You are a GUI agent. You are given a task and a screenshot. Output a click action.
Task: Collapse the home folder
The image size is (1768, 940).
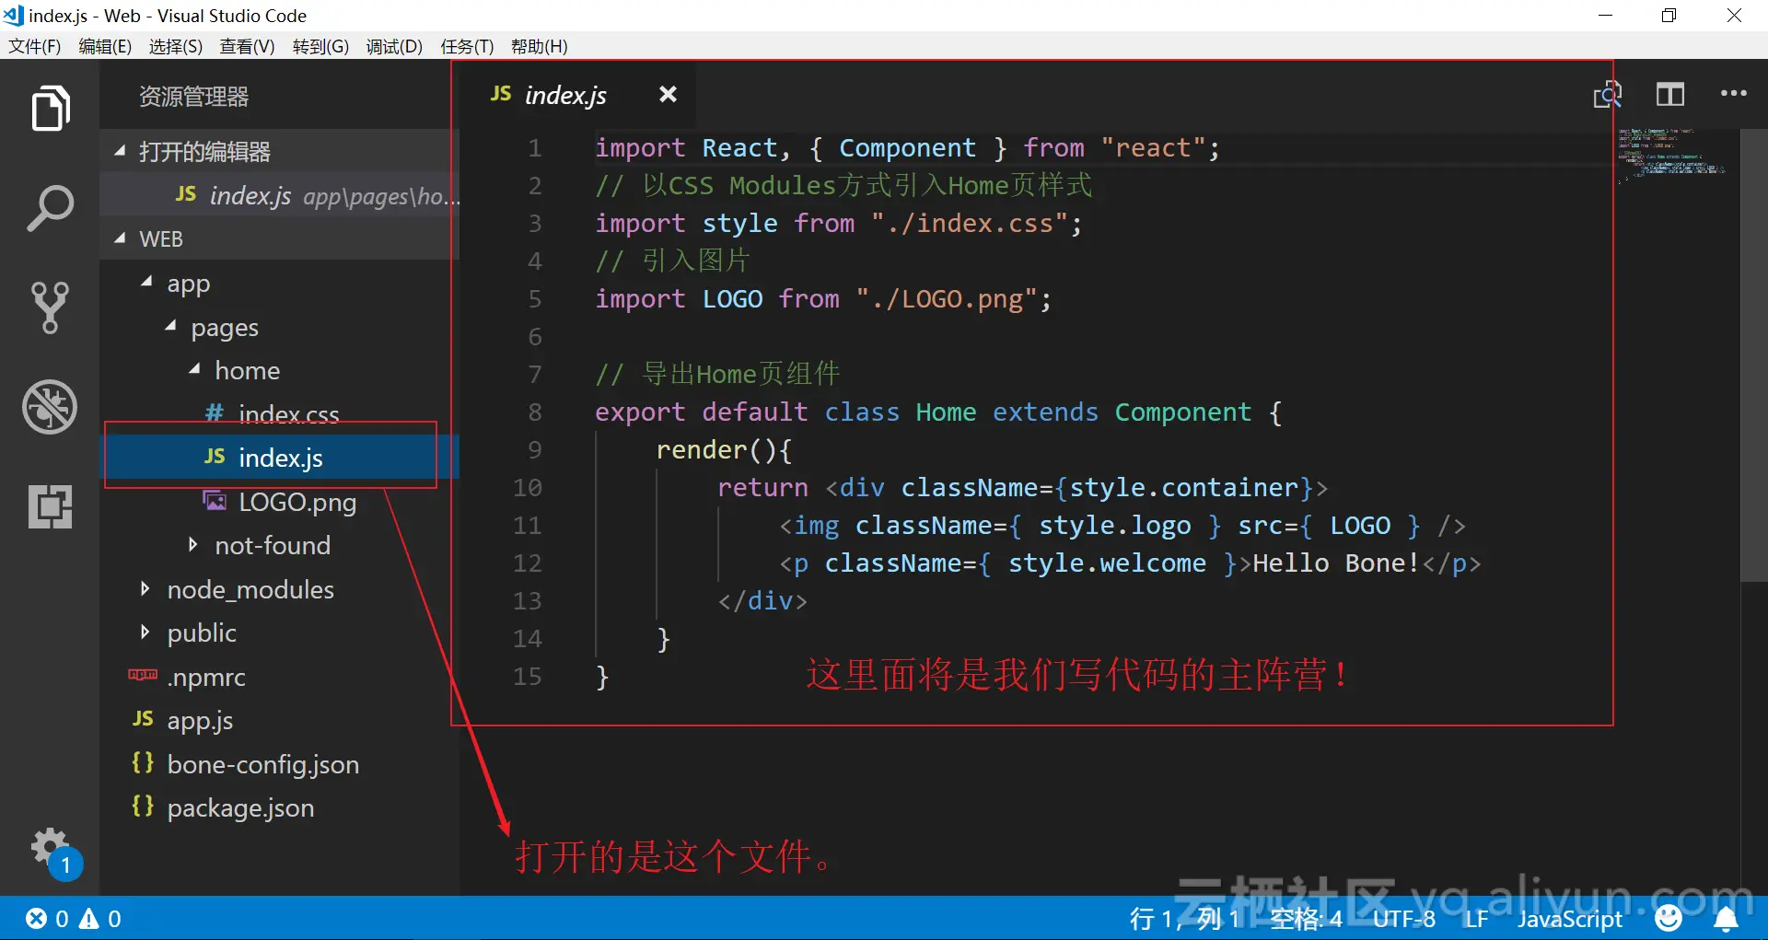[194, 369]
